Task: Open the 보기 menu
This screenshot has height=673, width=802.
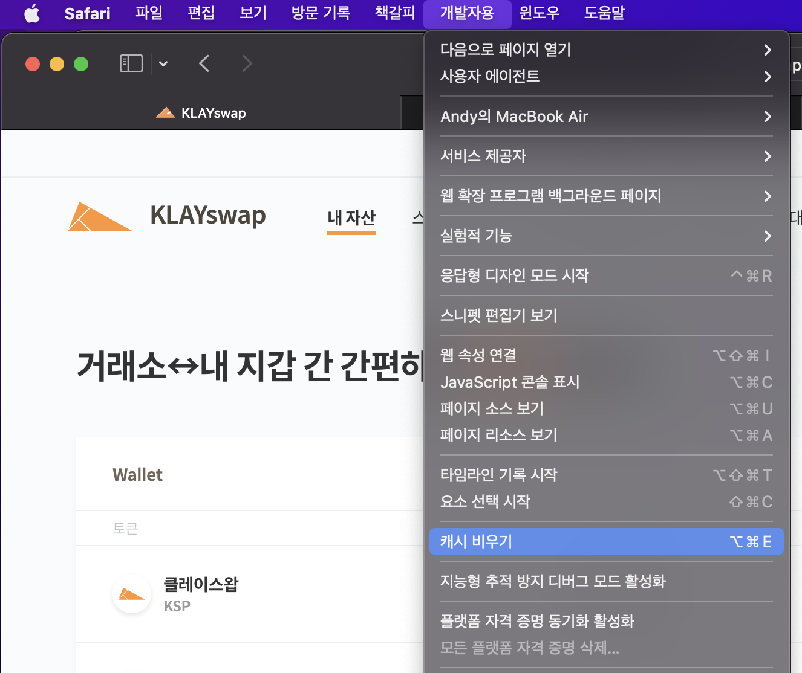Action: pos(253,13)
